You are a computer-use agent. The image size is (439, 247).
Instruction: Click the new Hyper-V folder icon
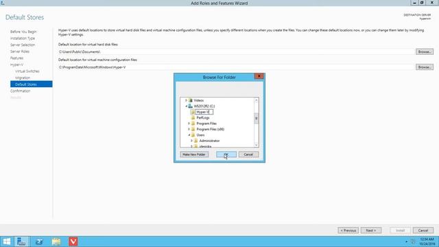point(193,112)
